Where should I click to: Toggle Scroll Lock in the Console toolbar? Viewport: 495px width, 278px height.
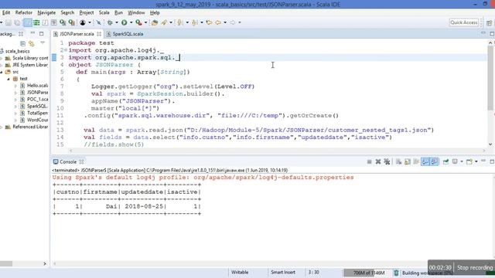[x=408, y=161]
